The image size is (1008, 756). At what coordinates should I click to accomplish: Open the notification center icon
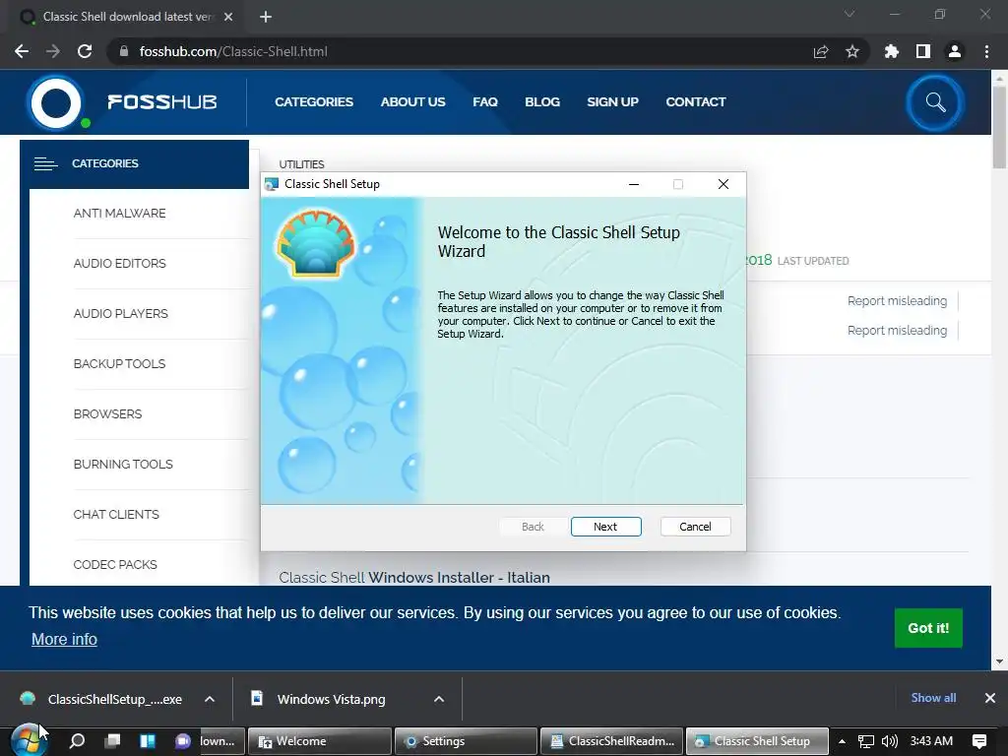[979, 741]
